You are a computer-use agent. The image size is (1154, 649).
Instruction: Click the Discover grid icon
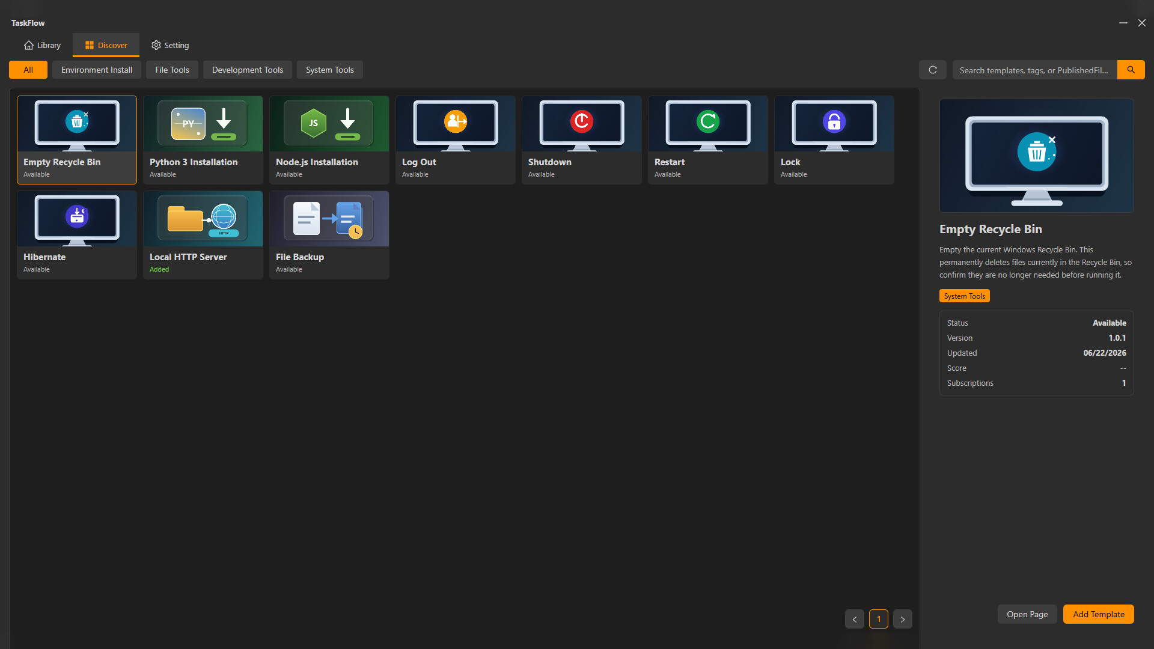(90, 45)
